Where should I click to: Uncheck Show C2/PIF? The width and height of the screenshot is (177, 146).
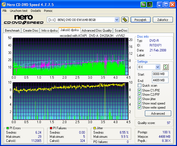point(139,94)
